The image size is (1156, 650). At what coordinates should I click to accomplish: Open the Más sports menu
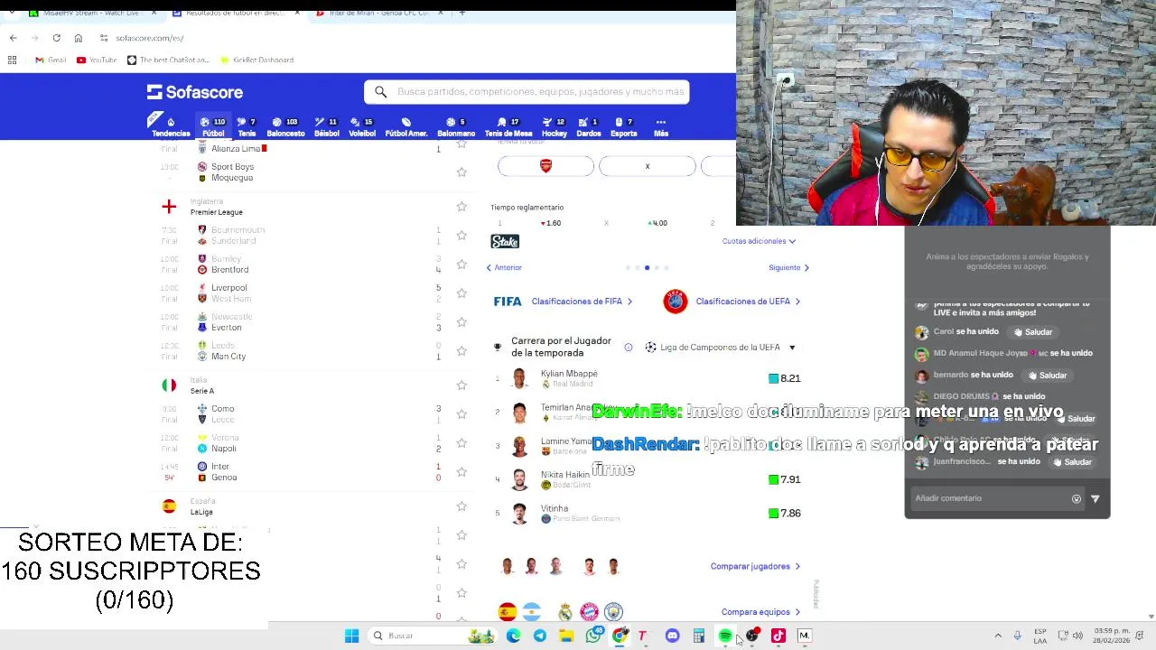pyautogui.click(x=661, y=126)
